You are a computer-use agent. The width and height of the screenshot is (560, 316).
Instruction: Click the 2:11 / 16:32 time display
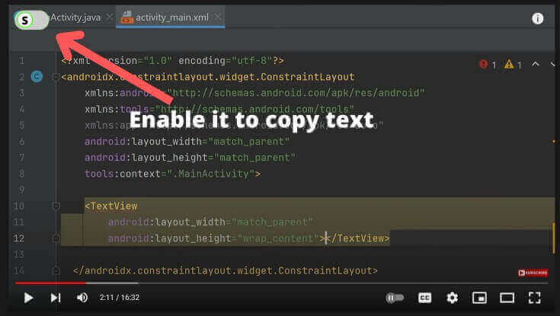coord(120,297)
